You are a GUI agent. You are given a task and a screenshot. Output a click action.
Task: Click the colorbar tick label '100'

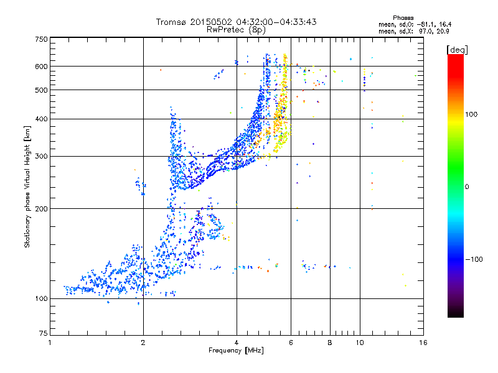[471, 114]
